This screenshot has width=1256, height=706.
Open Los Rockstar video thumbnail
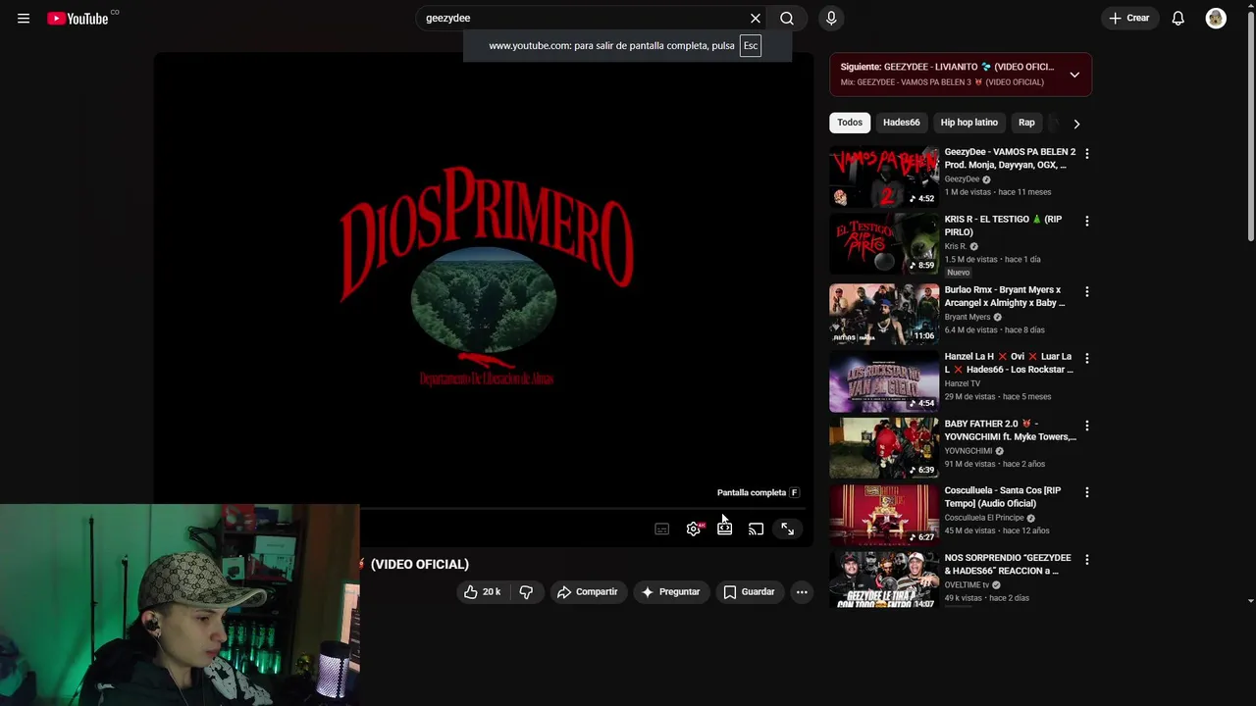[x=884, y=381]
